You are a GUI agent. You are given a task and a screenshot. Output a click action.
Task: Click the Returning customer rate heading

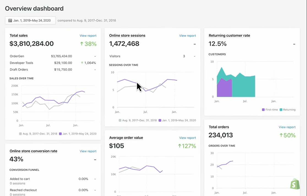(x=229, y=36)
